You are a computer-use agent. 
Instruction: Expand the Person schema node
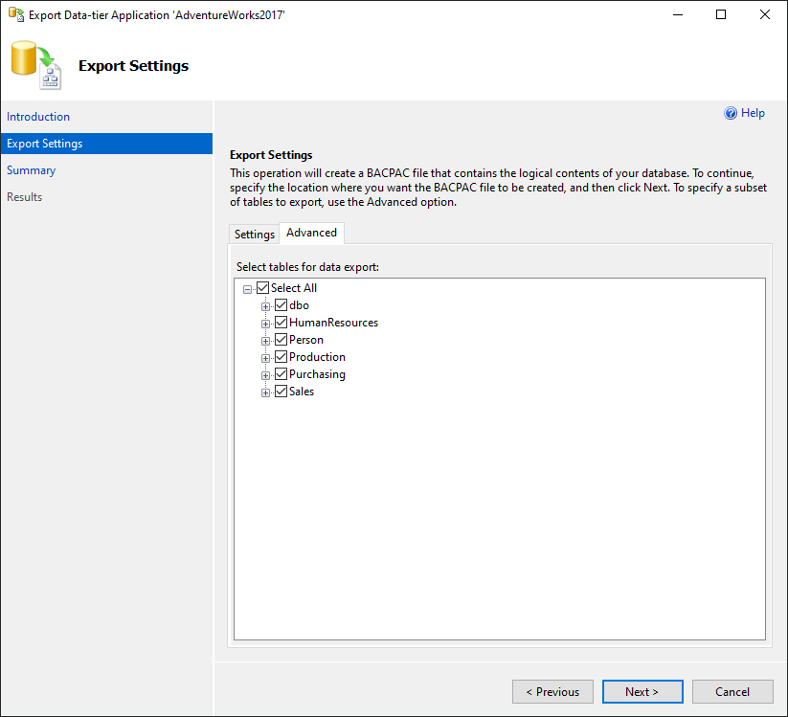coord(265,341)
